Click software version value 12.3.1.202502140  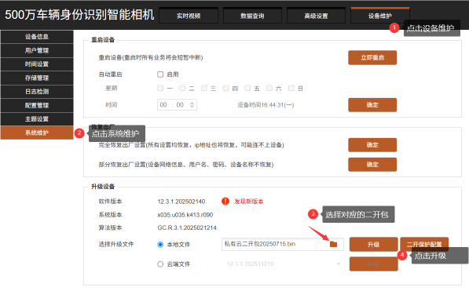click(x=181, y=202)
